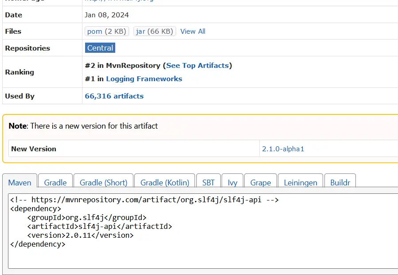Open the View All files link
Screen dimensions: 398x275
[x=192, y=31]
